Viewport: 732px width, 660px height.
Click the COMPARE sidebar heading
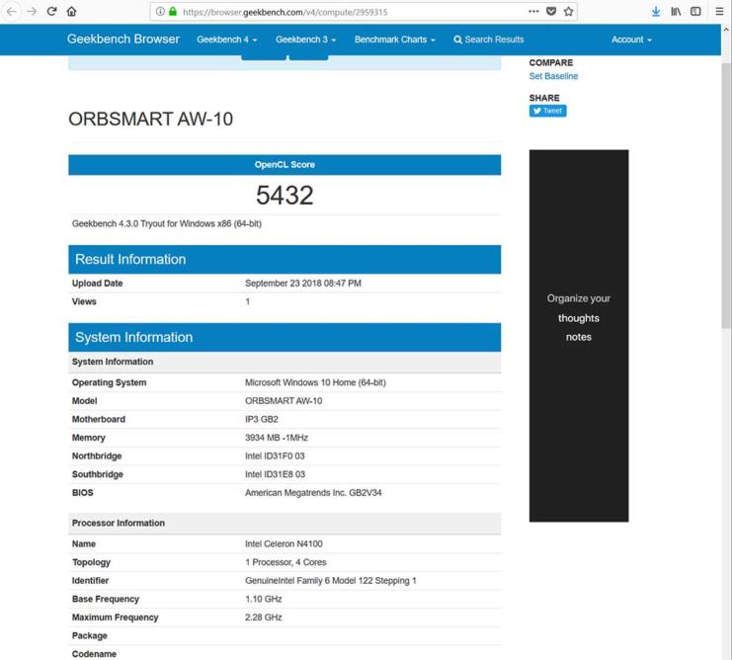coord(551,62)
